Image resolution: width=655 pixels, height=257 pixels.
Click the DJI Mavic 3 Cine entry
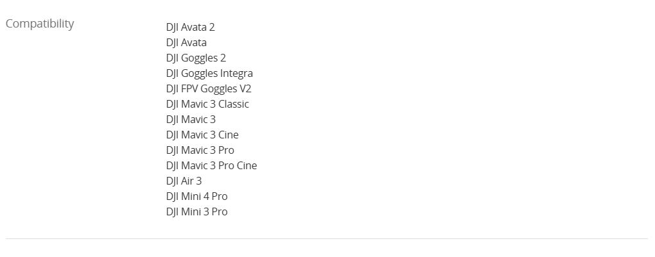pos(202,135)
